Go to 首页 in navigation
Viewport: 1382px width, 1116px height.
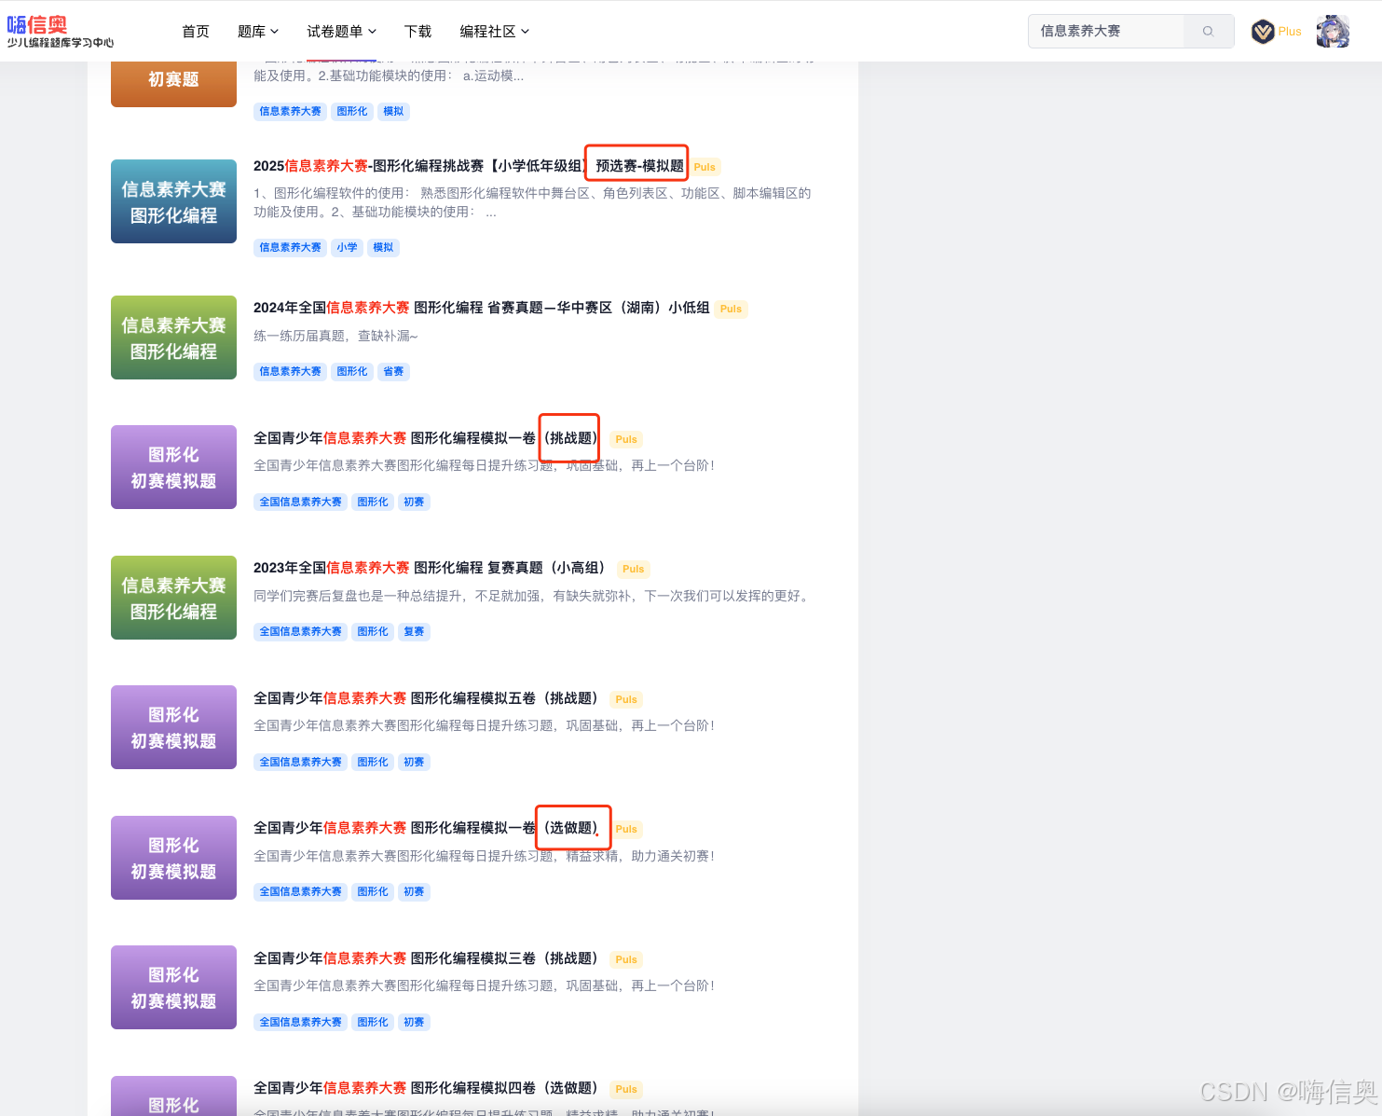click(196, 31)
